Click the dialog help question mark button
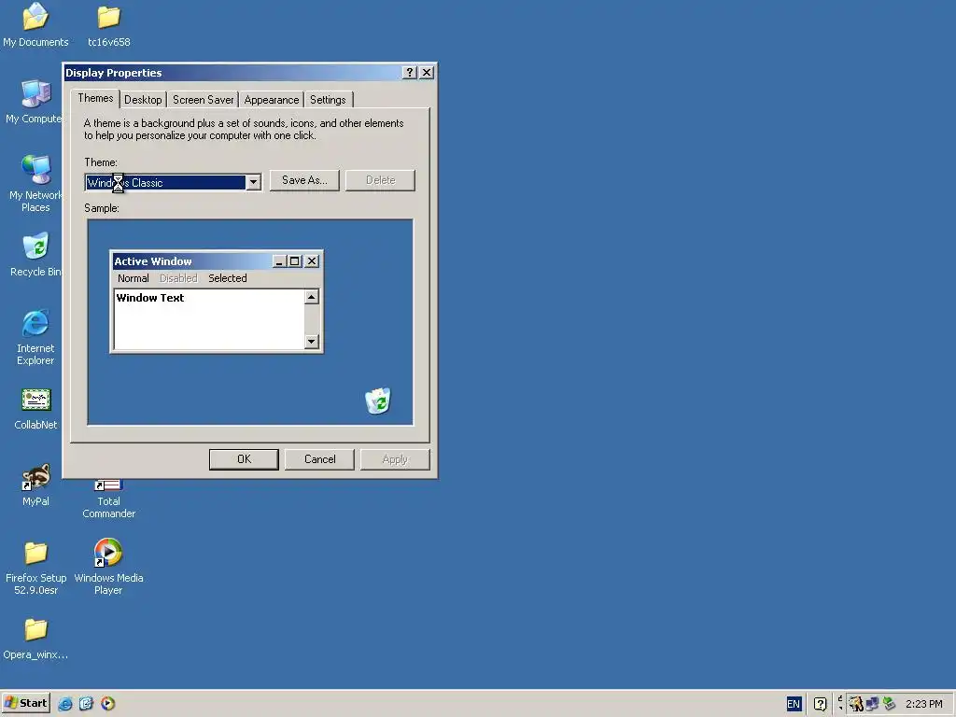Viewport: 956px width, 717px height. click(410, 73)
